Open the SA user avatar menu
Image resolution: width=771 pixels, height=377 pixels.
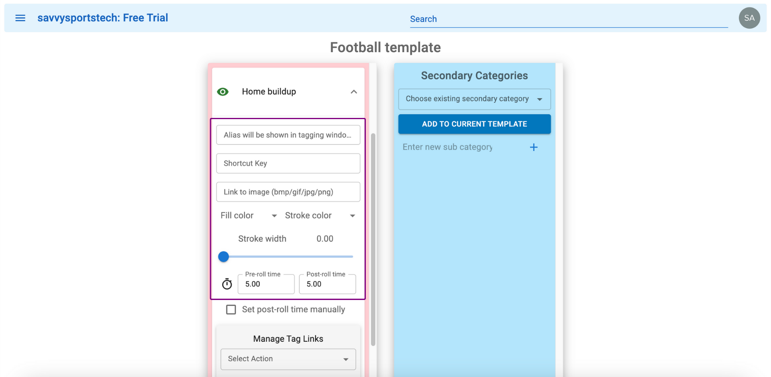[749, 18]
